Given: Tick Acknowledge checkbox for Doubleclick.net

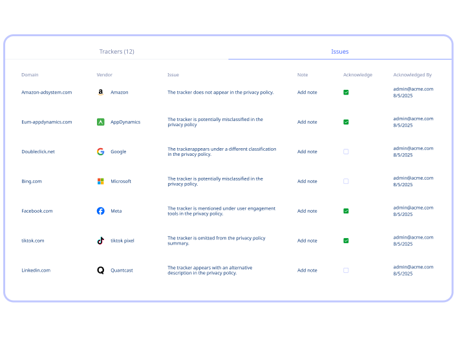Looking at the screenshot, I should (346, 152).
